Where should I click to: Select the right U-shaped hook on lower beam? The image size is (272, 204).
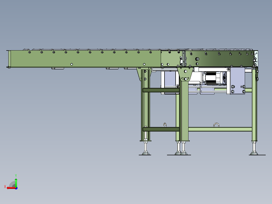coord(216,125)
